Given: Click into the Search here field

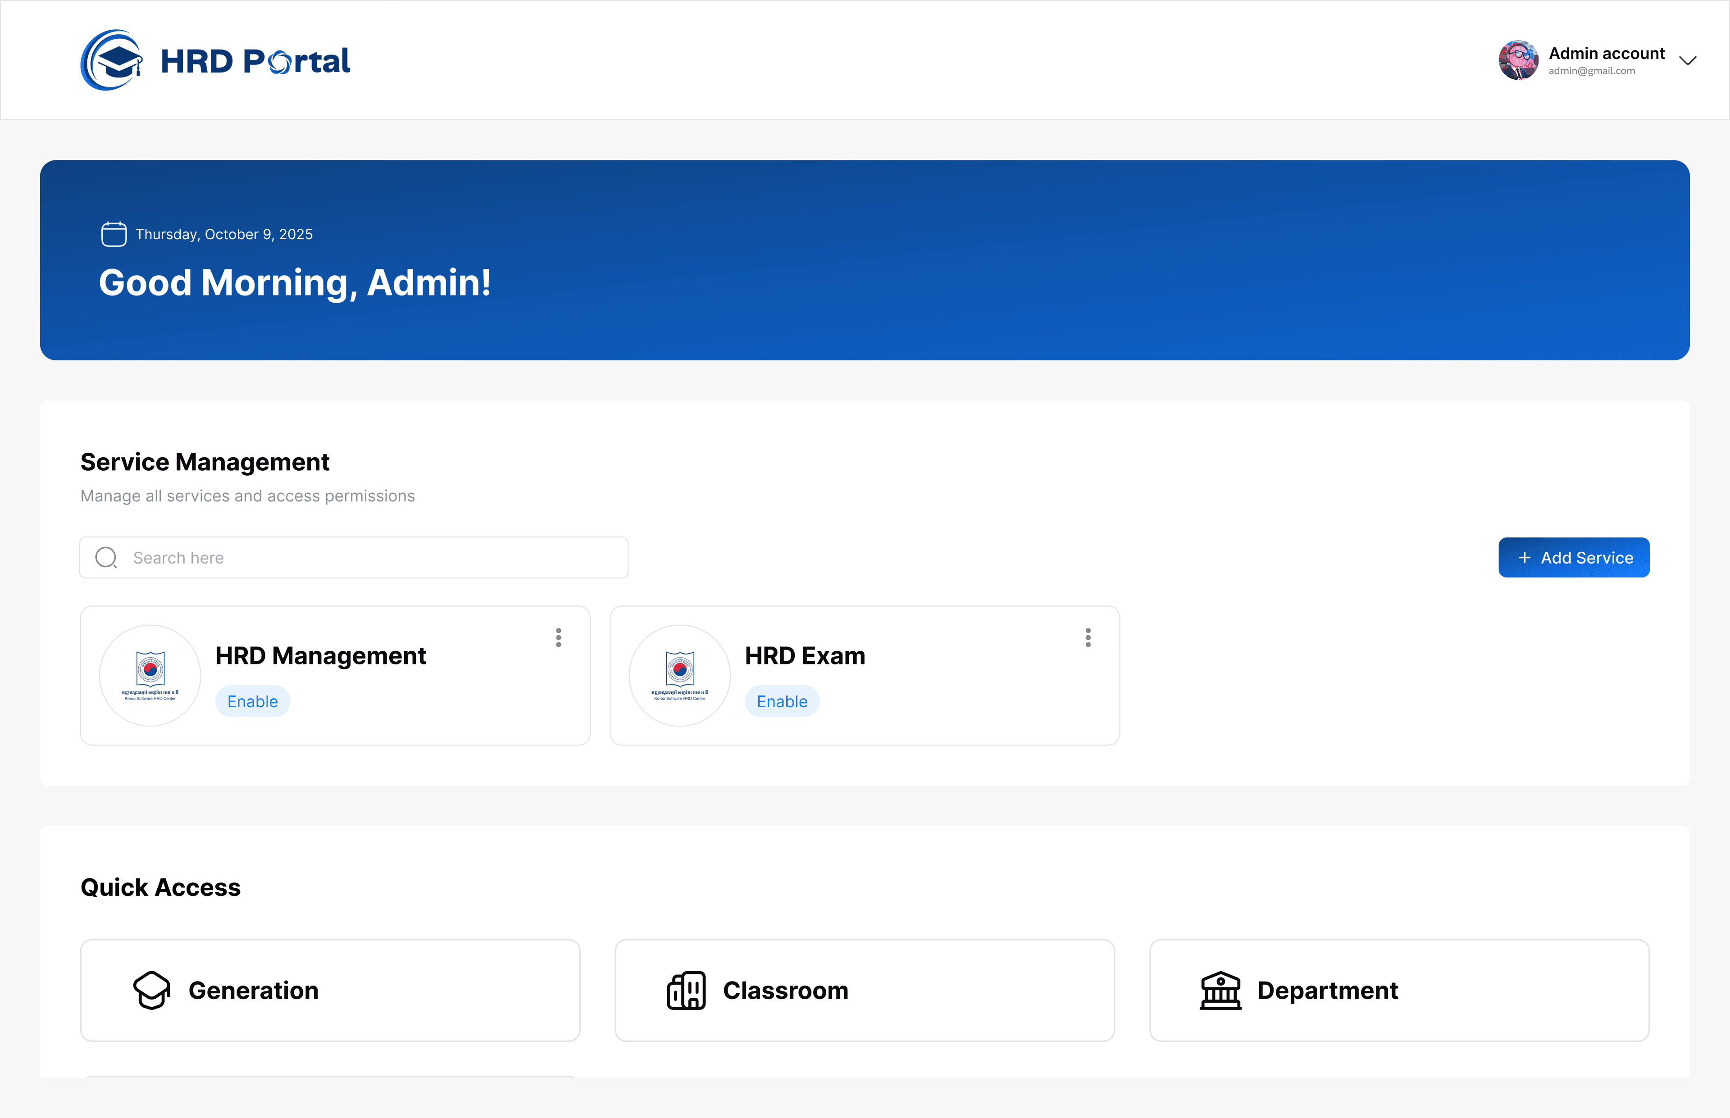Looking at the screenshot, I should (363, 558).
